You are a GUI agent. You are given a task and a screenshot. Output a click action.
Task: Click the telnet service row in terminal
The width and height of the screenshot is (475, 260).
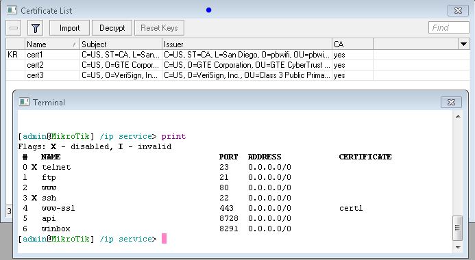pos(157,167)
